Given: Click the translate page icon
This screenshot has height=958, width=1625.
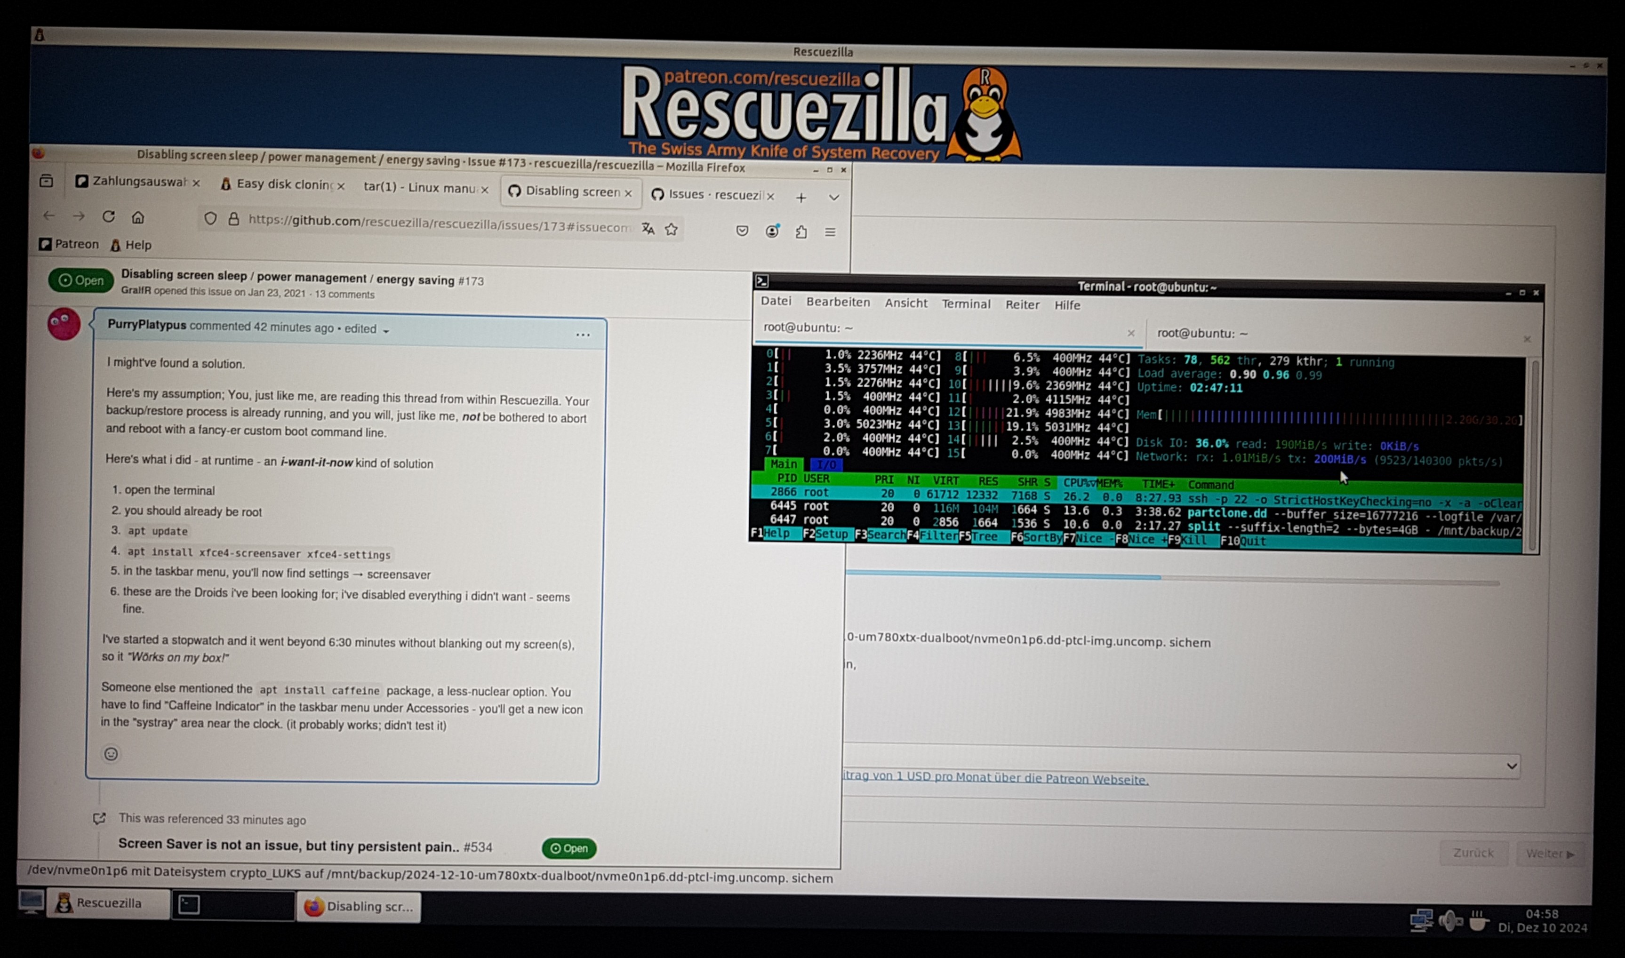Looking at the screenshot, I should click(x=648, y=229).
